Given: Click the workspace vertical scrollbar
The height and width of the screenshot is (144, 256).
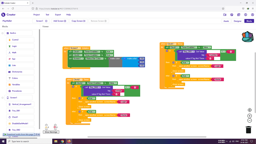Looking at the screenshot, I should click(255, 82).
